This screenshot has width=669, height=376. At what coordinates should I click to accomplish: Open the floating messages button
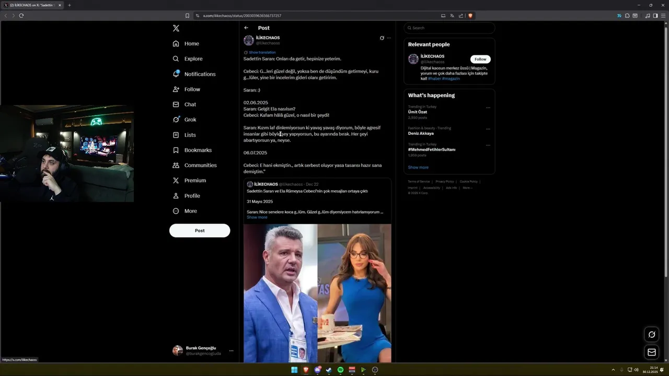pyautogui.click(x=651, y=352)
